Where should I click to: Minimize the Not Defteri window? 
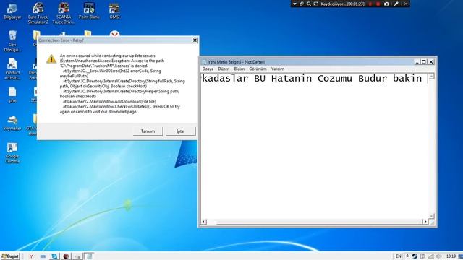point(417,62)
